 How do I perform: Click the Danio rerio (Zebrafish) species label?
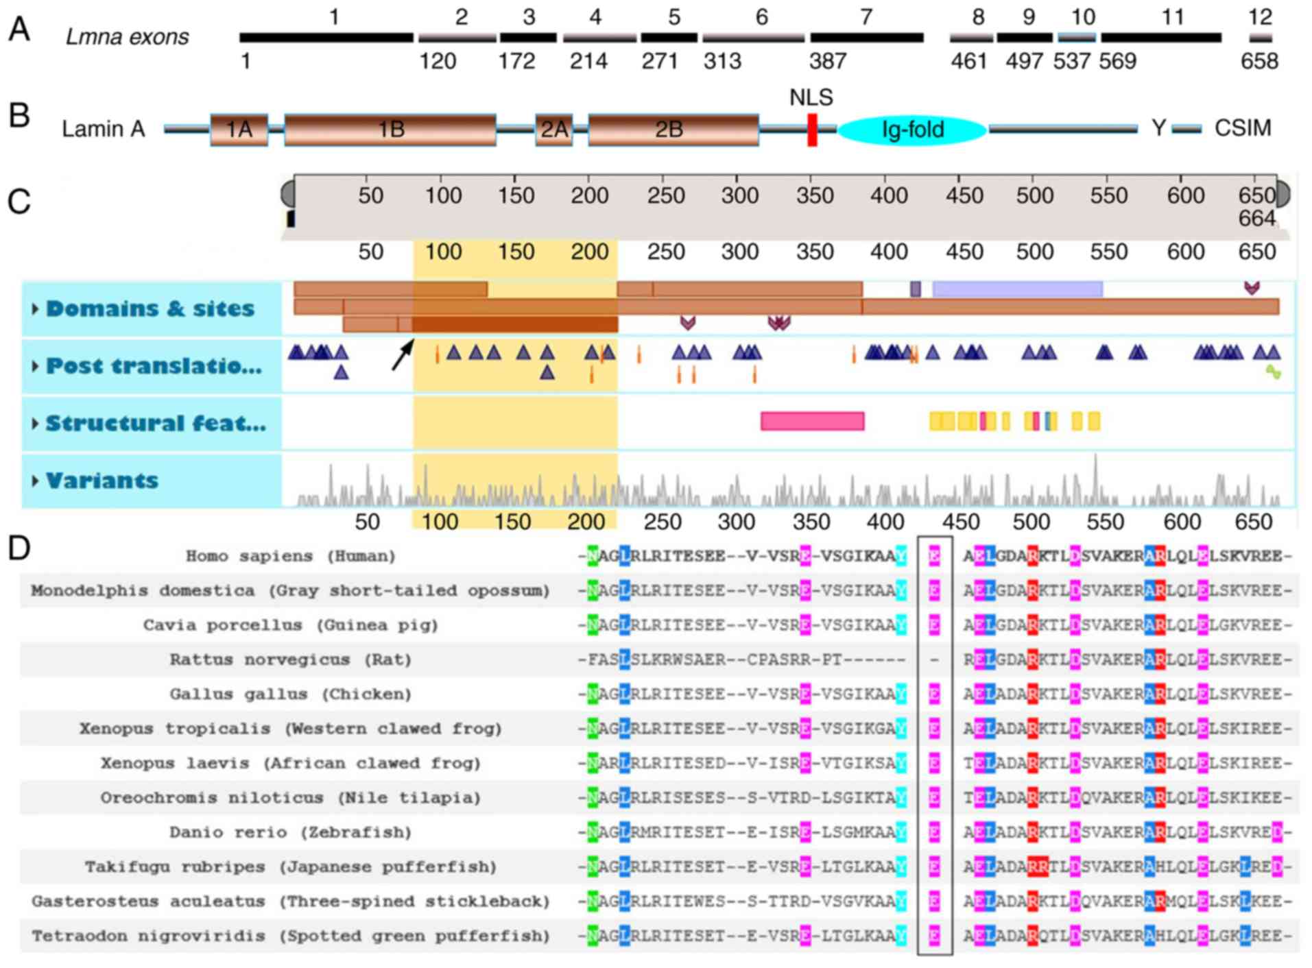[x=291, y=832]
